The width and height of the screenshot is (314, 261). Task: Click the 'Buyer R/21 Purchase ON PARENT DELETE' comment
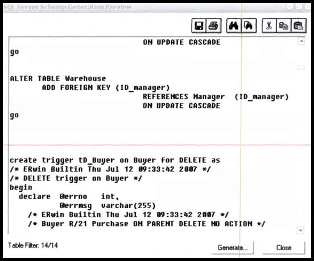coord(147,224)
